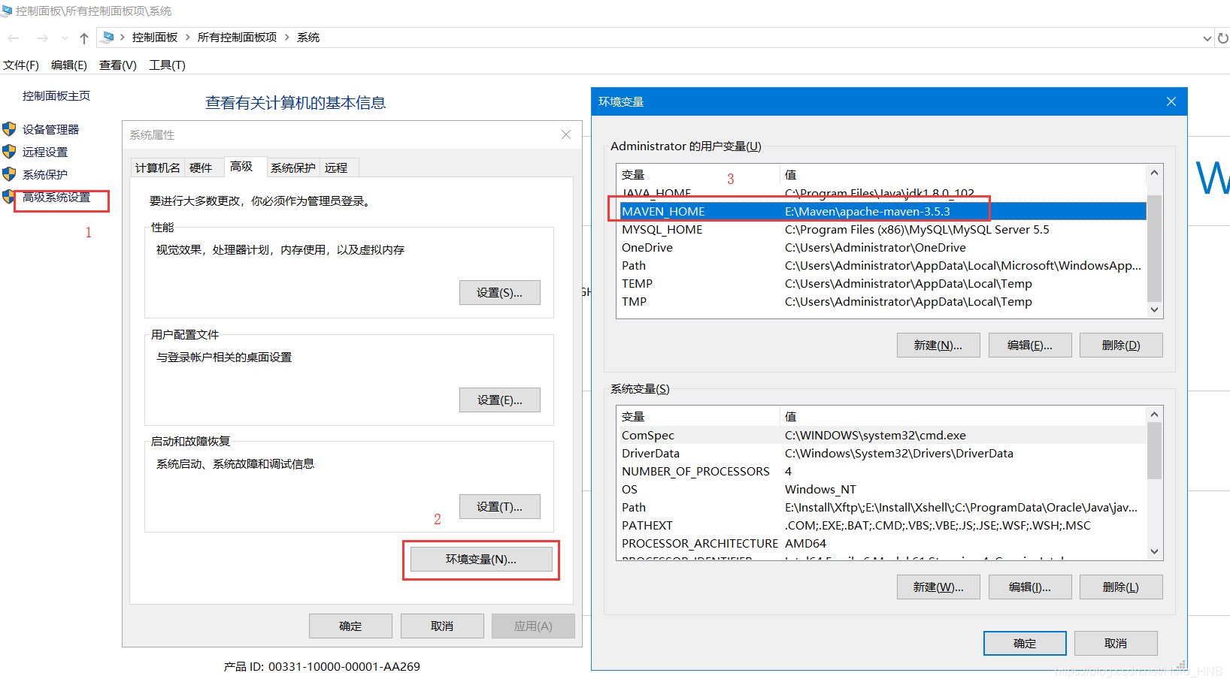Select PATHEXT system variable row
The width and height of the screenshot is (1230, 685).
point(883,526)
